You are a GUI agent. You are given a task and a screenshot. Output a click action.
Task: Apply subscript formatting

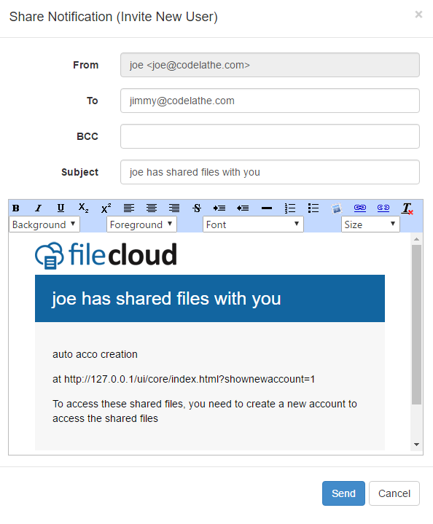tap(83, 208)
